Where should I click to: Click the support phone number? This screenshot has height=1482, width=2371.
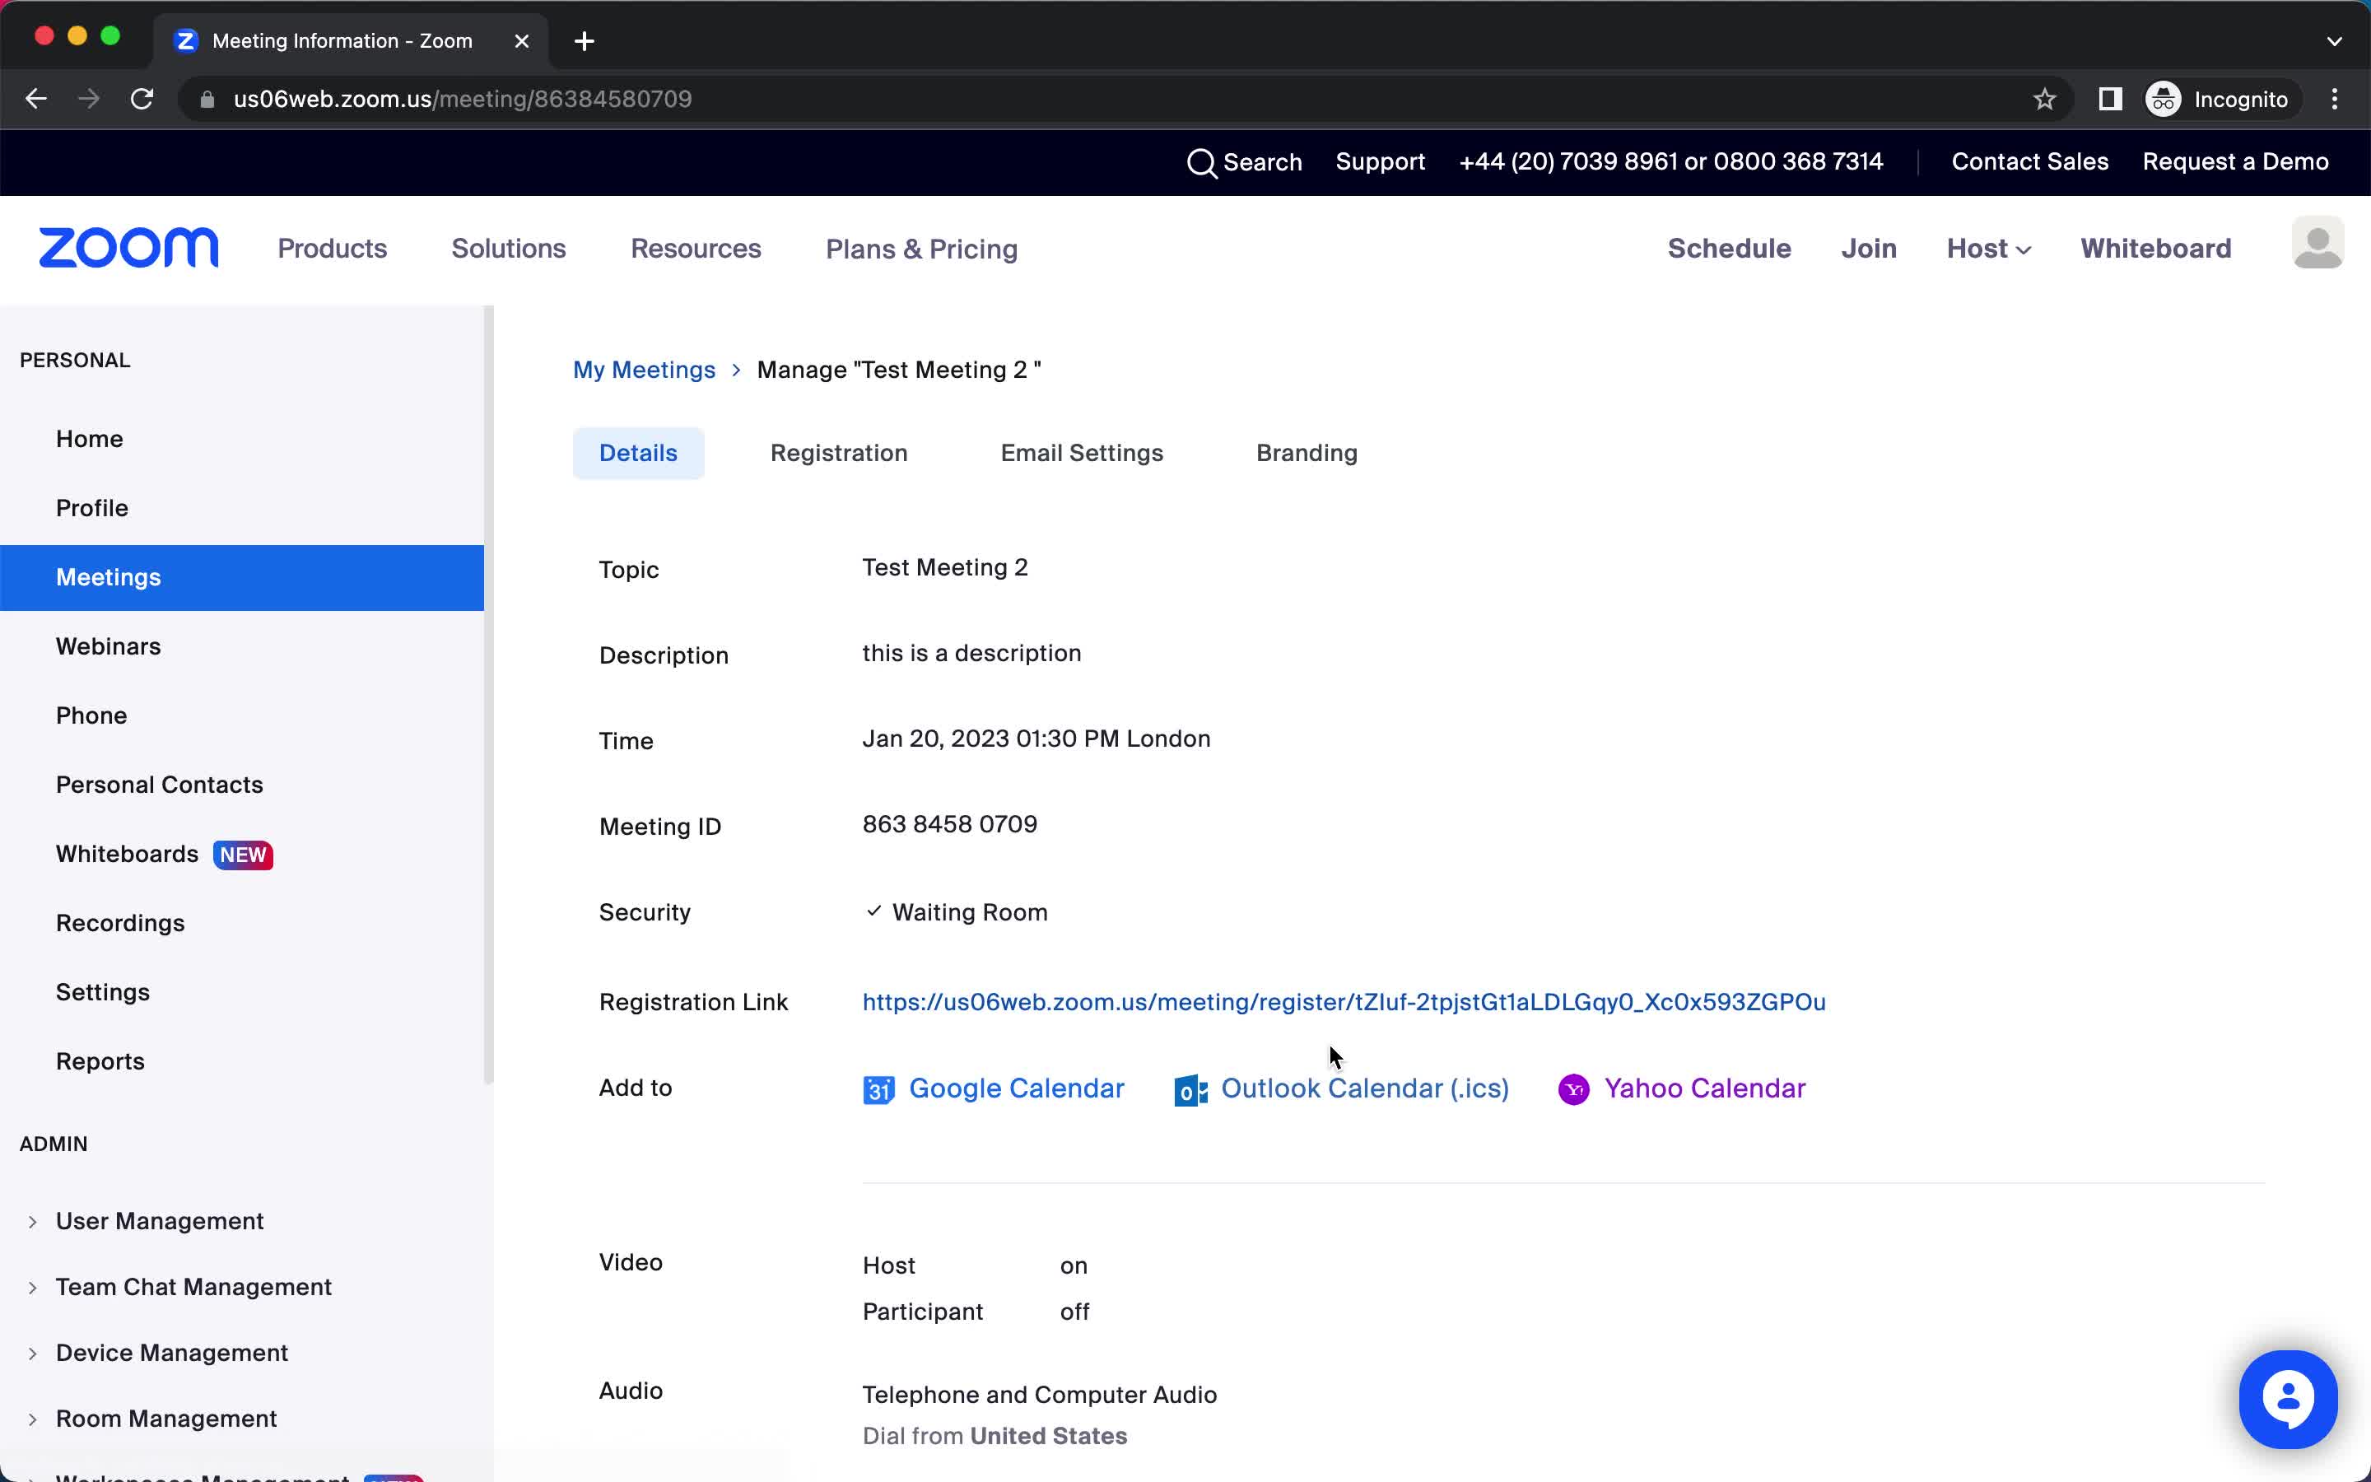(1670, 161)
